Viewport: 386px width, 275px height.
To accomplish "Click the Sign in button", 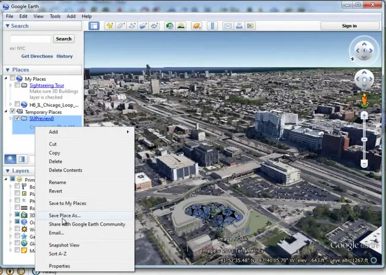I will [350, 26].
